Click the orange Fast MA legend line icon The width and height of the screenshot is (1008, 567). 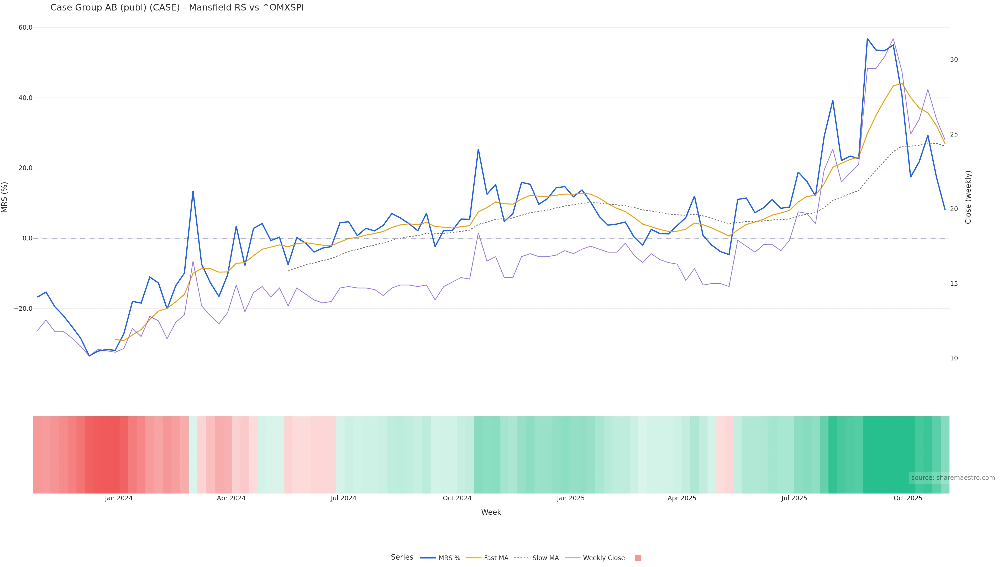point(474,558)
